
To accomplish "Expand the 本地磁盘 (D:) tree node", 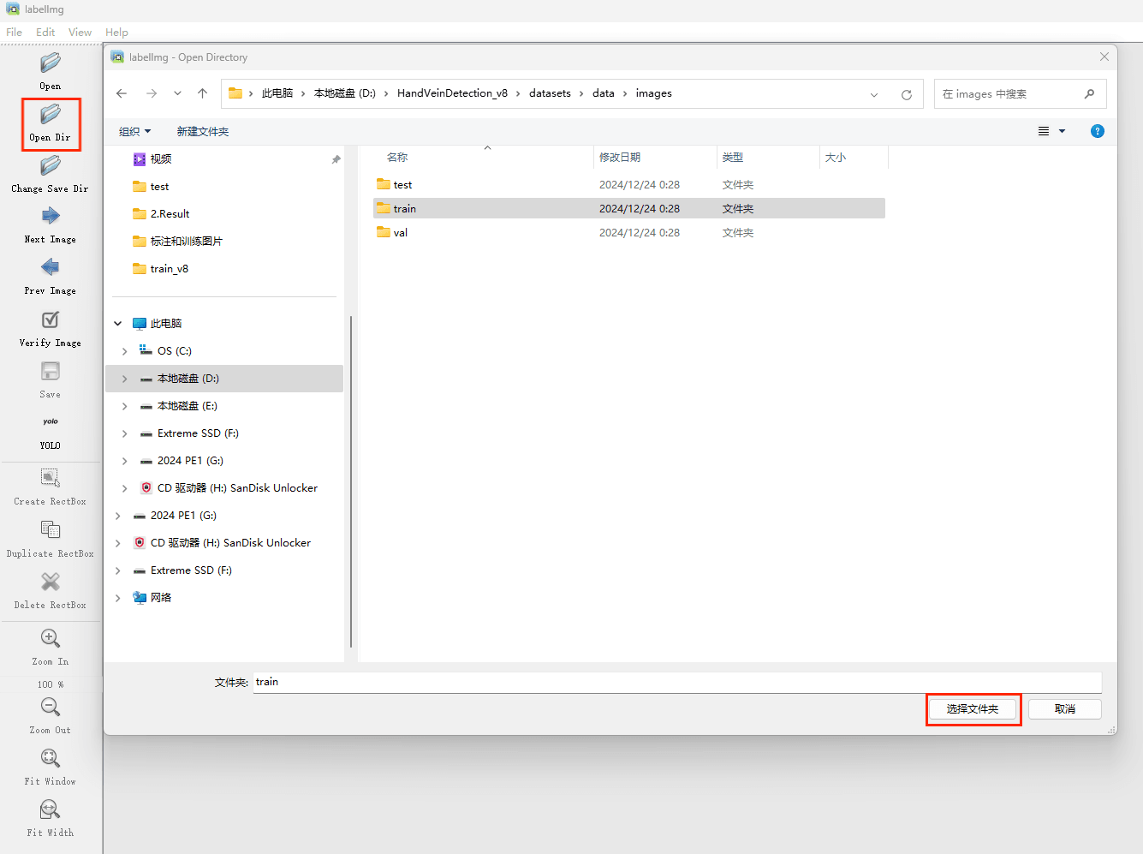I will 125,379.
